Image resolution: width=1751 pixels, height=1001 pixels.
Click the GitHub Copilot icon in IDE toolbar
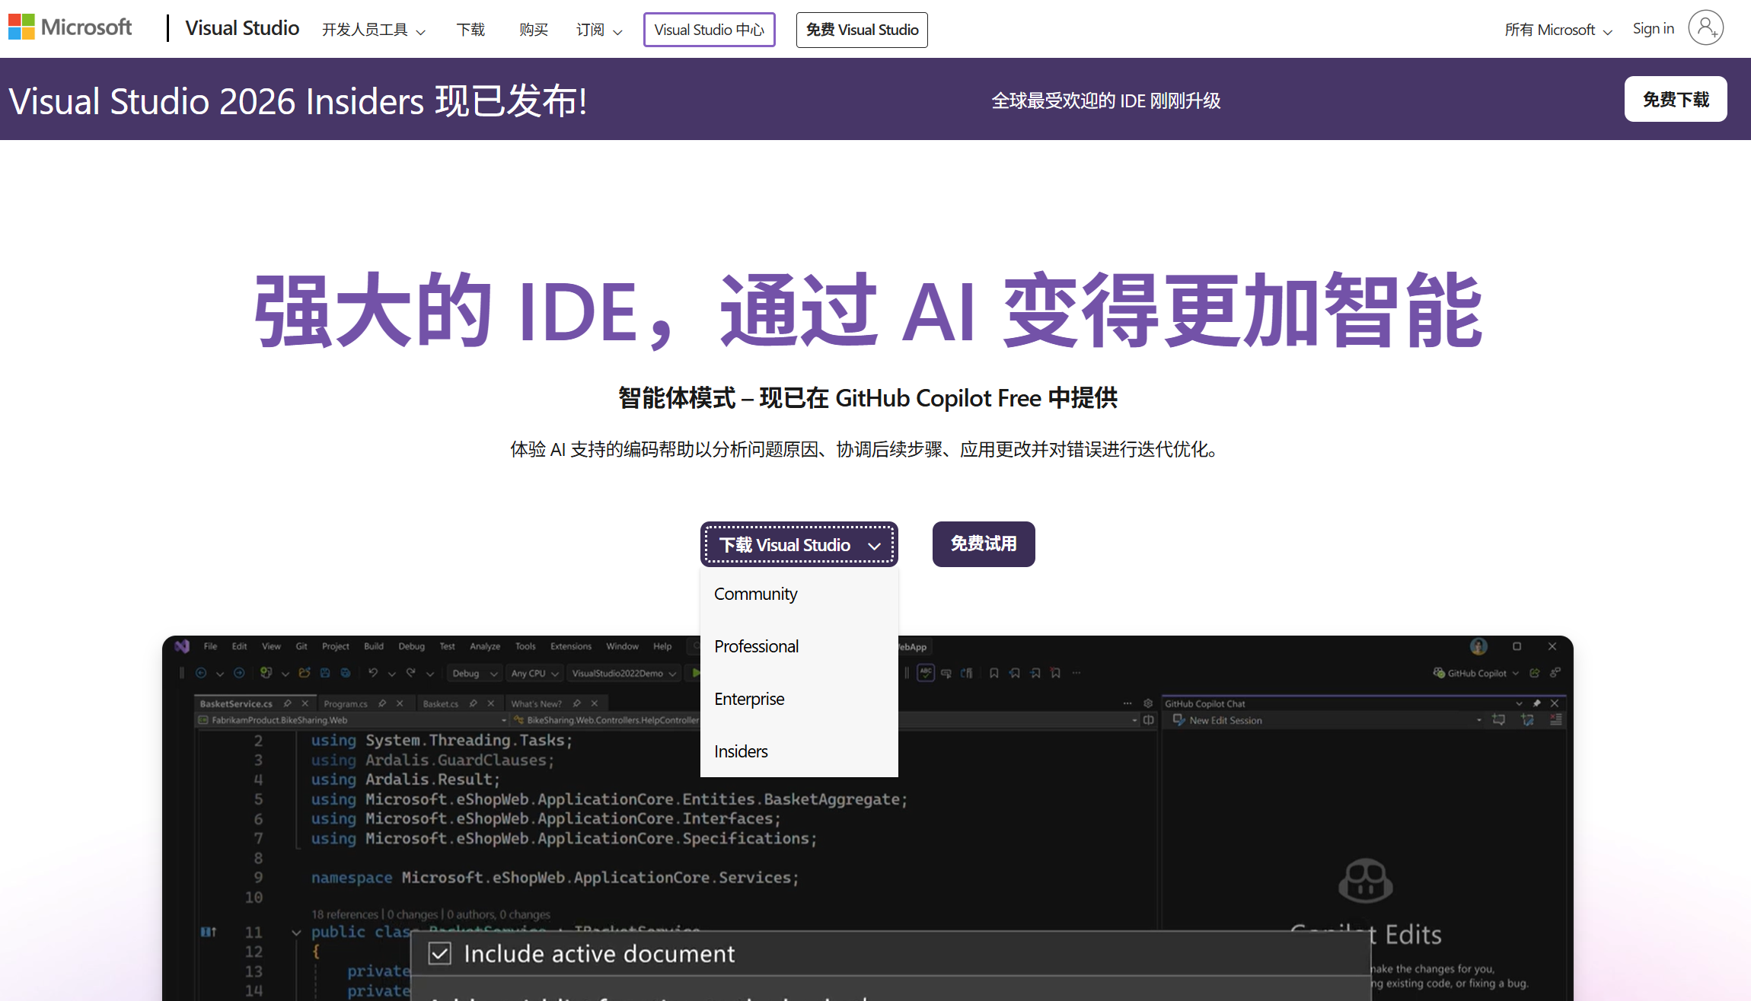pos(1438,673)
